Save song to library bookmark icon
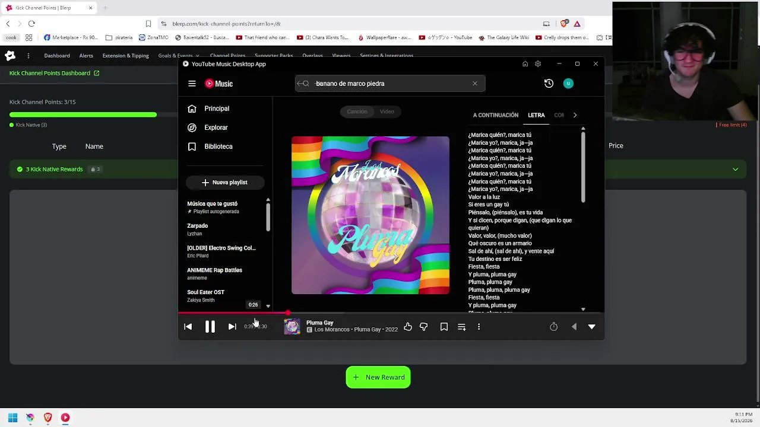 444,327
